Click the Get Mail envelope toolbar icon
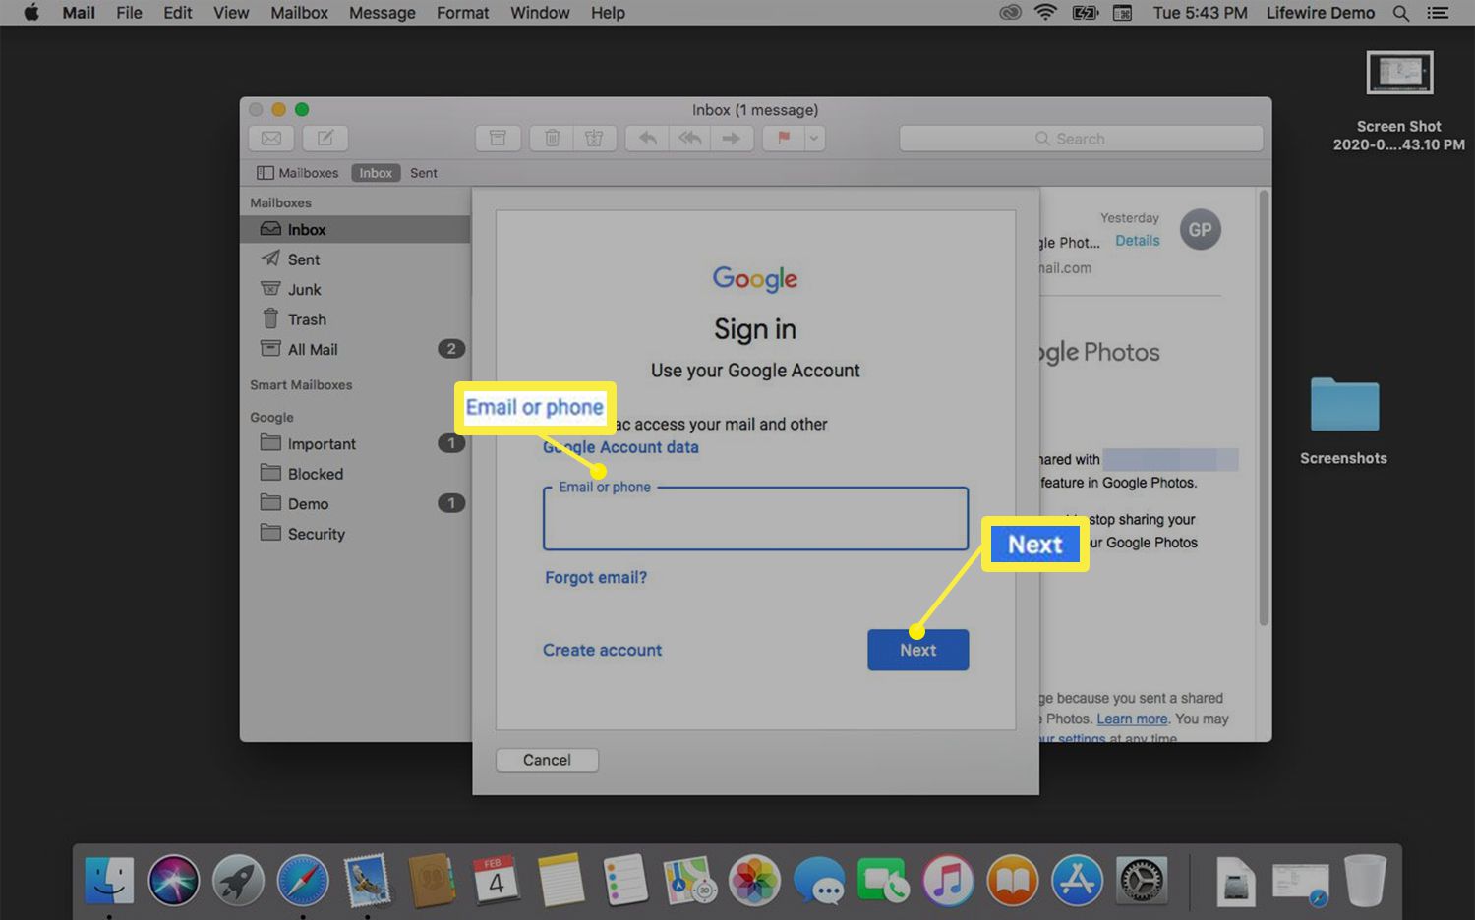Screen dimensions: 1475x920 click(271, 139)
